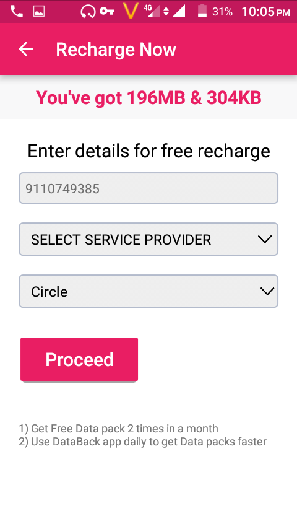Tap the yellow V notification icon
Screen dimensions: 297x529
[131, 12]
